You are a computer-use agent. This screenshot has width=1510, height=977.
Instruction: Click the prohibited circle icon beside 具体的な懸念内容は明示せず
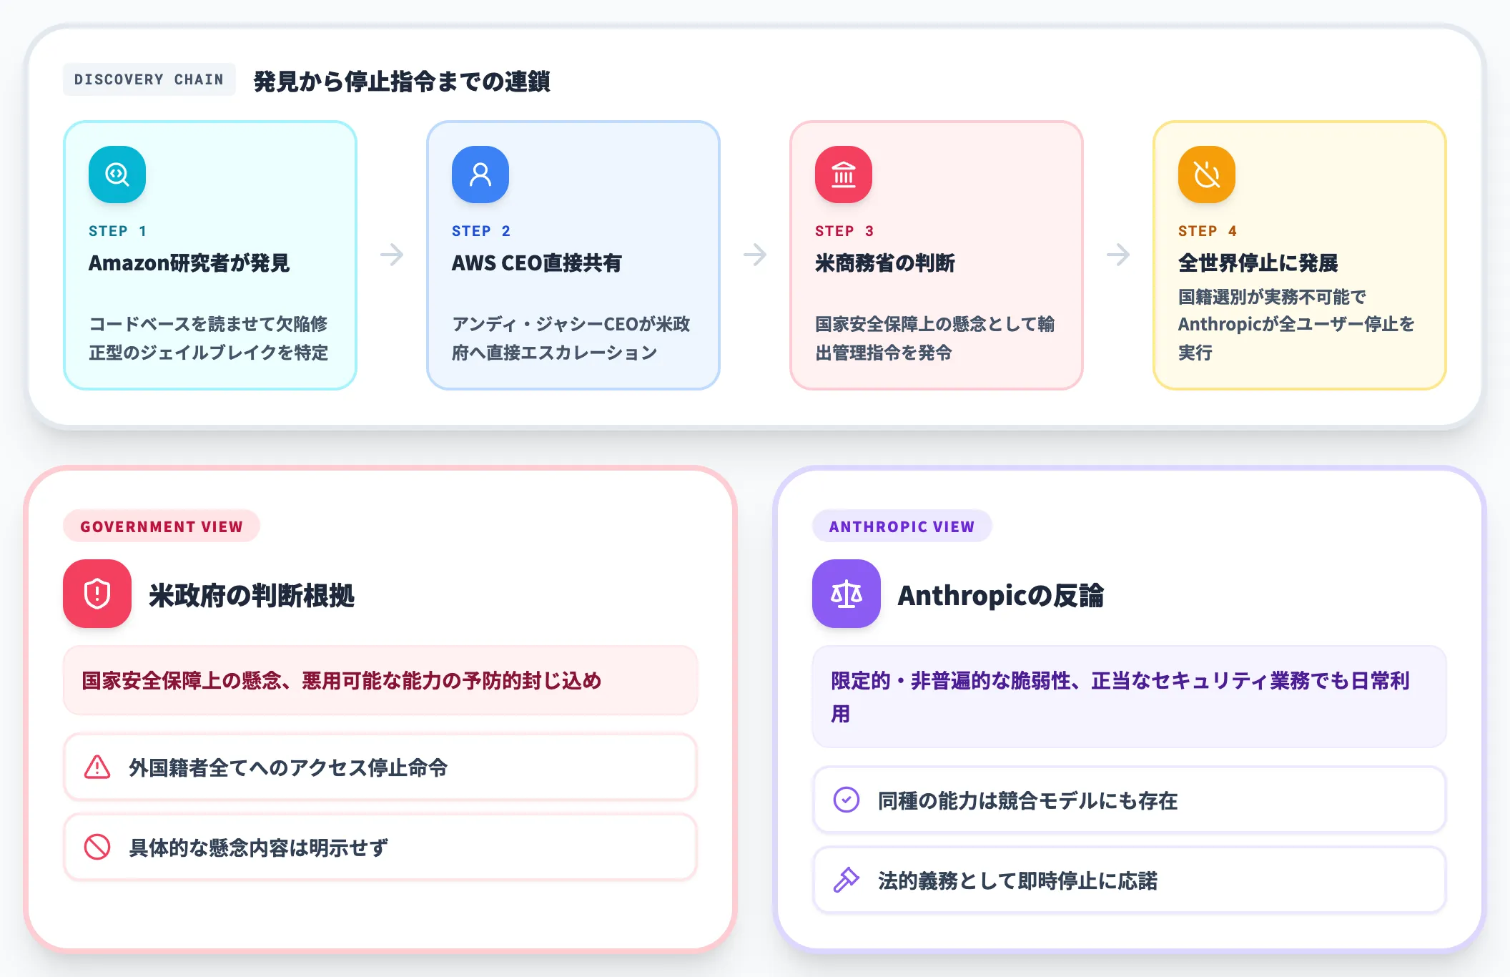click(97, 848)
